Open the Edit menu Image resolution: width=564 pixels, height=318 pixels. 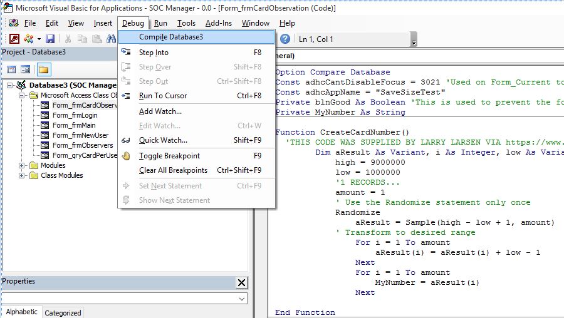click(52, 23)
